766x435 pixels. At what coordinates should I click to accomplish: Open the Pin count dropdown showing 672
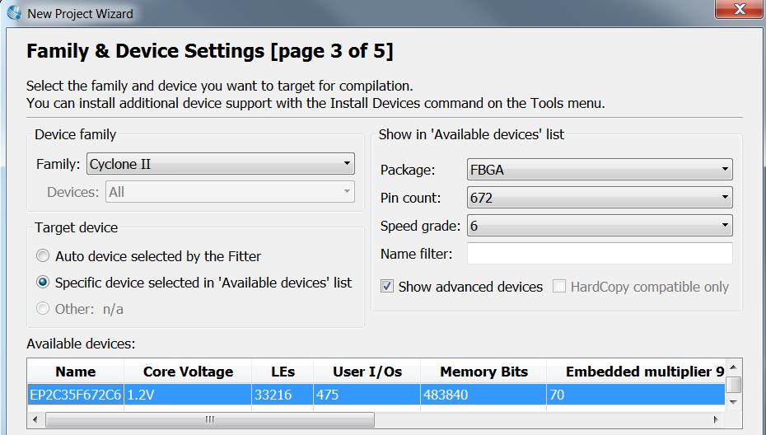coord(600,198)
